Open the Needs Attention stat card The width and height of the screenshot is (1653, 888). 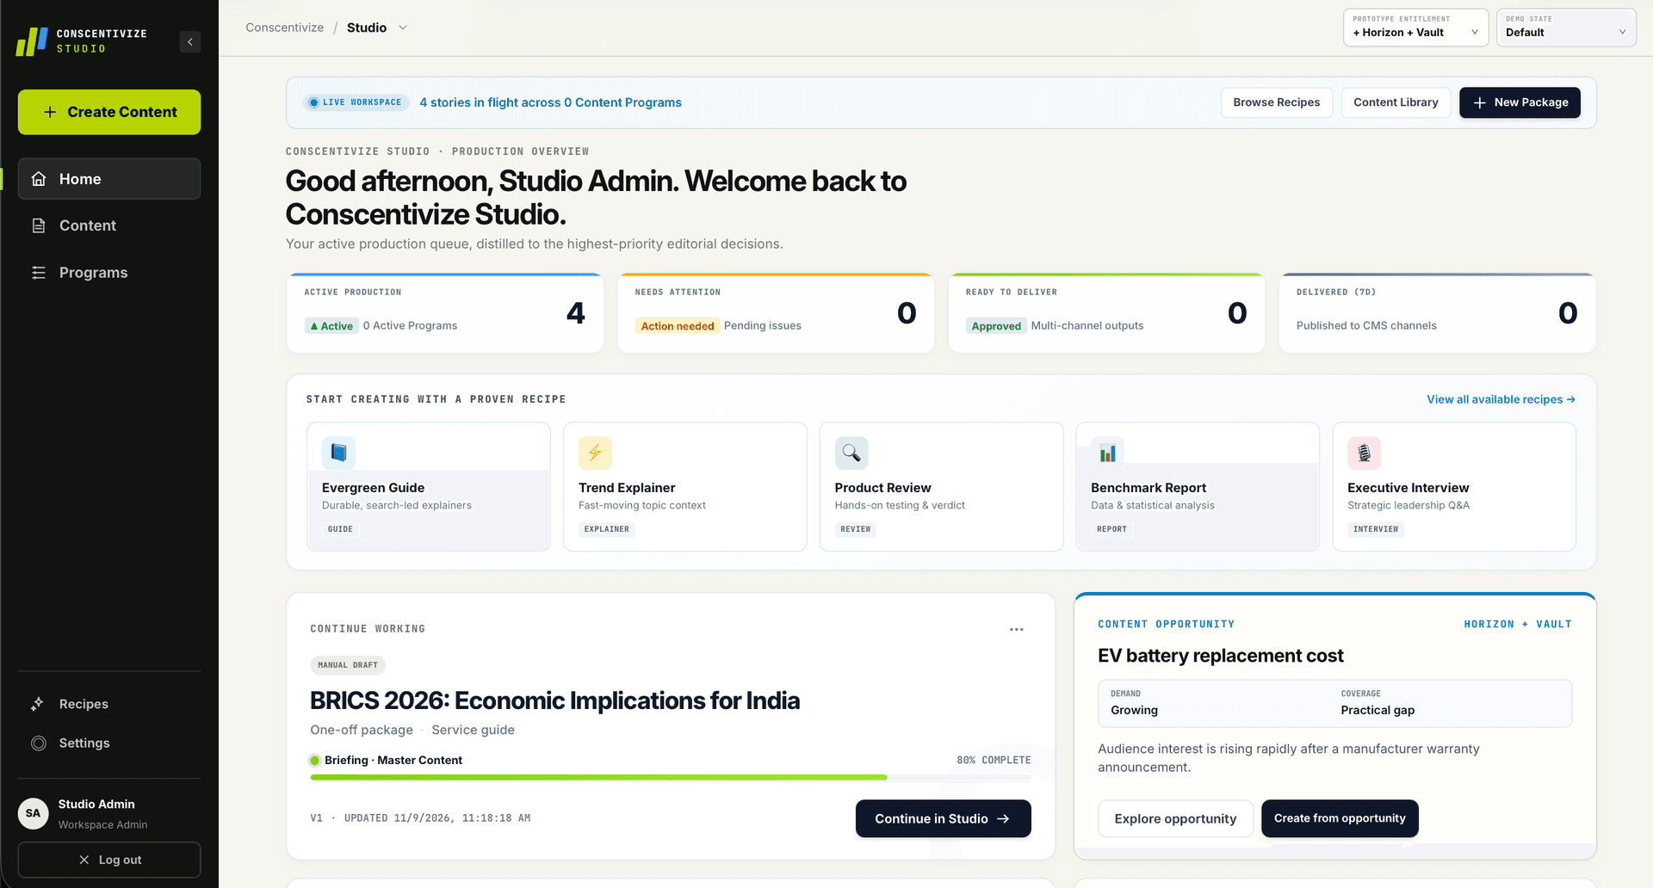pyautogui.click(x=776, y=313)
